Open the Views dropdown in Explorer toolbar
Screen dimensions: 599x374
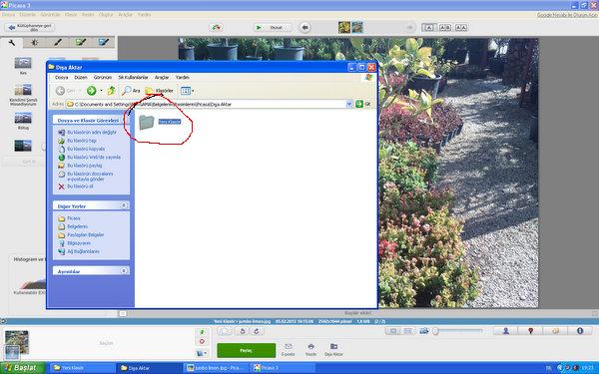188,91
